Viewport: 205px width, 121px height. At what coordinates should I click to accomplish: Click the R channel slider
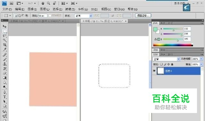pyautogui.click(x=173, y=29)
